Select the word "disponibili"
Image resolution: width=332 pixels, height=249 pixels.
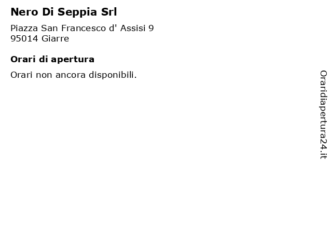click(x=112, y=75)
